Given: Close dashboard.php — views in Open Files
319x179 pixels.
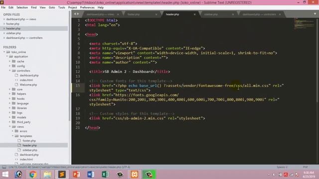Looking at the screenshot, I should [x=4, y=19].
